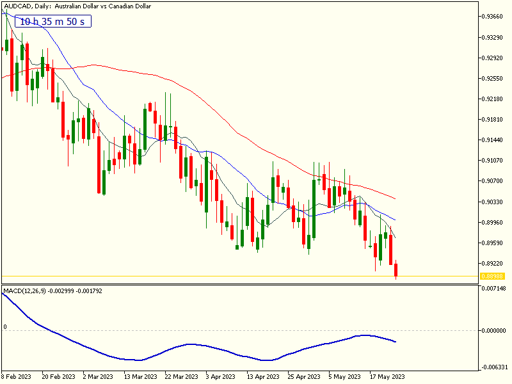Select the 17 May 2023 date label

[387, 376]
